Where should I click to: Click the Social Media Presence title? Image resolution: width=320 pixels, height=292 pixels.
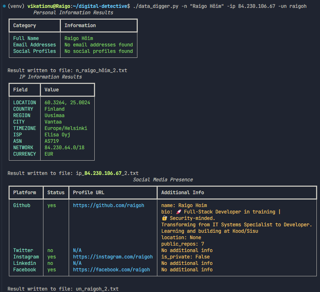click(x=163, y=180)
